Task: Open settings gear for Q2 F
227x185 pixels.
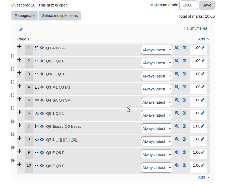Action: (x=42, y=61)
